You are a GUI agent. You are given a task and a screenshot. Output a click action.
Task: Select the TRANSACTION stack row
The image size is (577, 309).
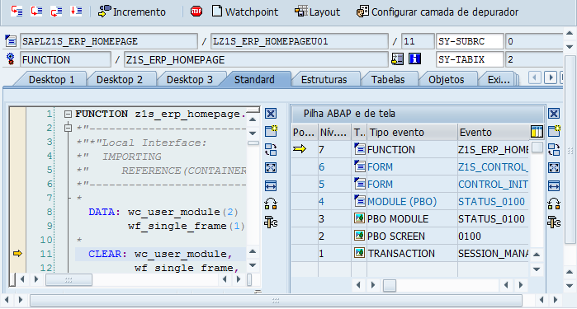click(x=410, y=253)
